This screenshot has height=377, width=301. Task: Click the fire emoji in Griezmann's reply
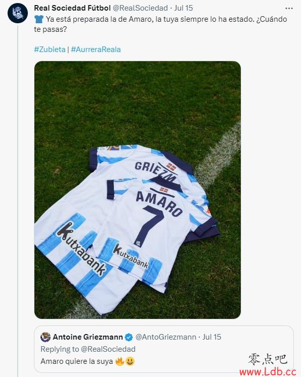(119, 361)
